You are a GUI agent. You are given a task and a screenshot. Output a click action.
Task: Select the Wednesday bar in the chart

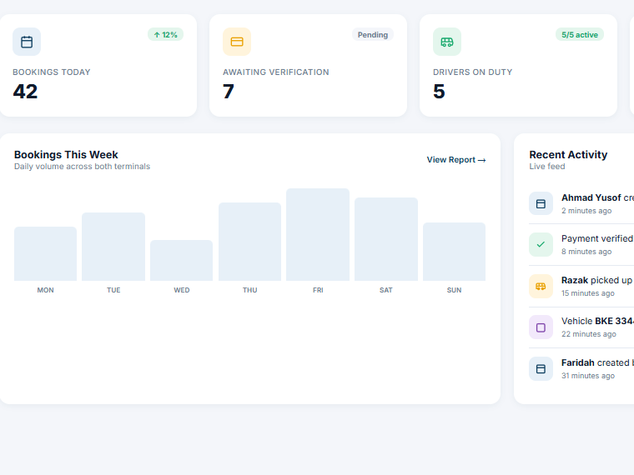point(182,261)
